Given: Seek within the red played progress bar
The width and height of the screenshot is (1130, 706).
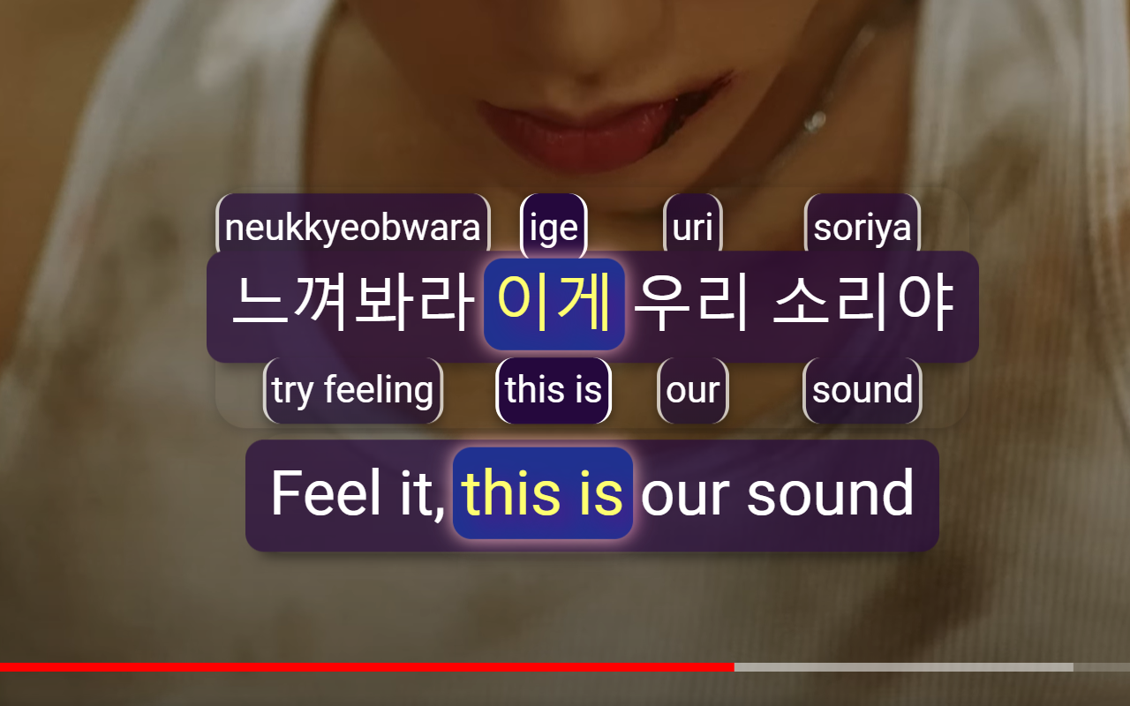Looking at the screenshot, I should tap(366, 667).
